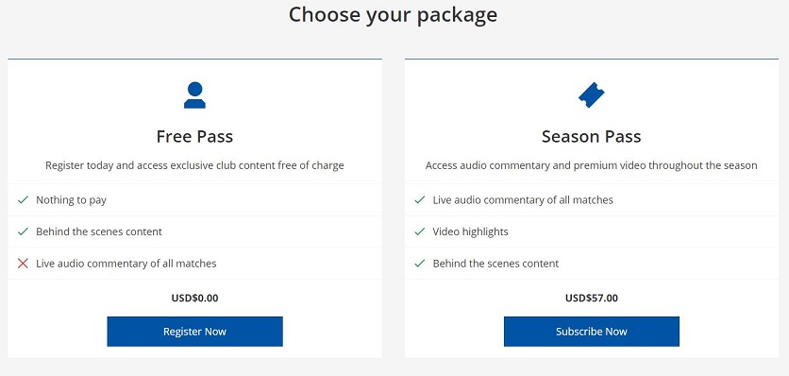
Task: Click the Season Pass check beside Live audio commentary
Action: (420, 200)
